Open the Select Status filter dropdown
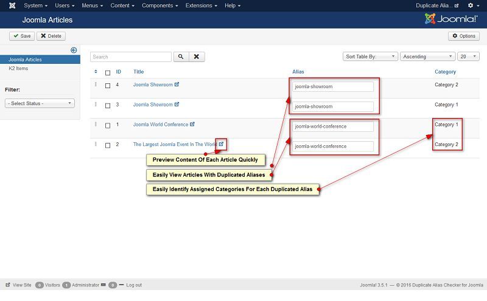 (x=40, y=103)
